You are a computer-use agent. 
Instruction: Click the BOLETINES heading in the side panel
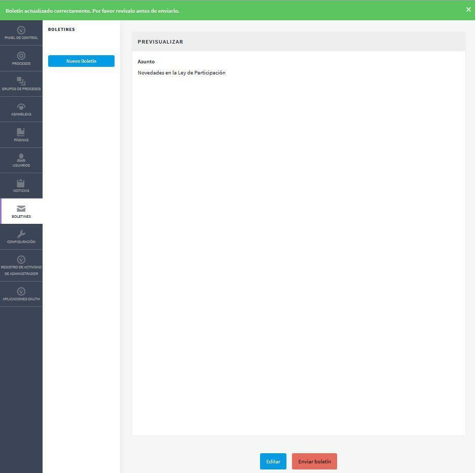coord(61,29)
